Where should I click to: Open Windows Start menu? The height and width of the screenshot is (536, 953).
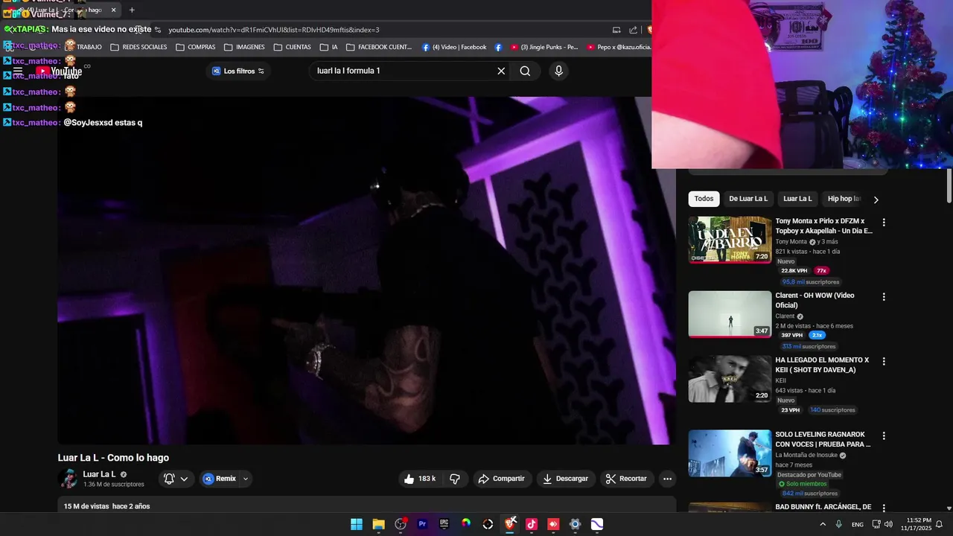click(357, 524)
